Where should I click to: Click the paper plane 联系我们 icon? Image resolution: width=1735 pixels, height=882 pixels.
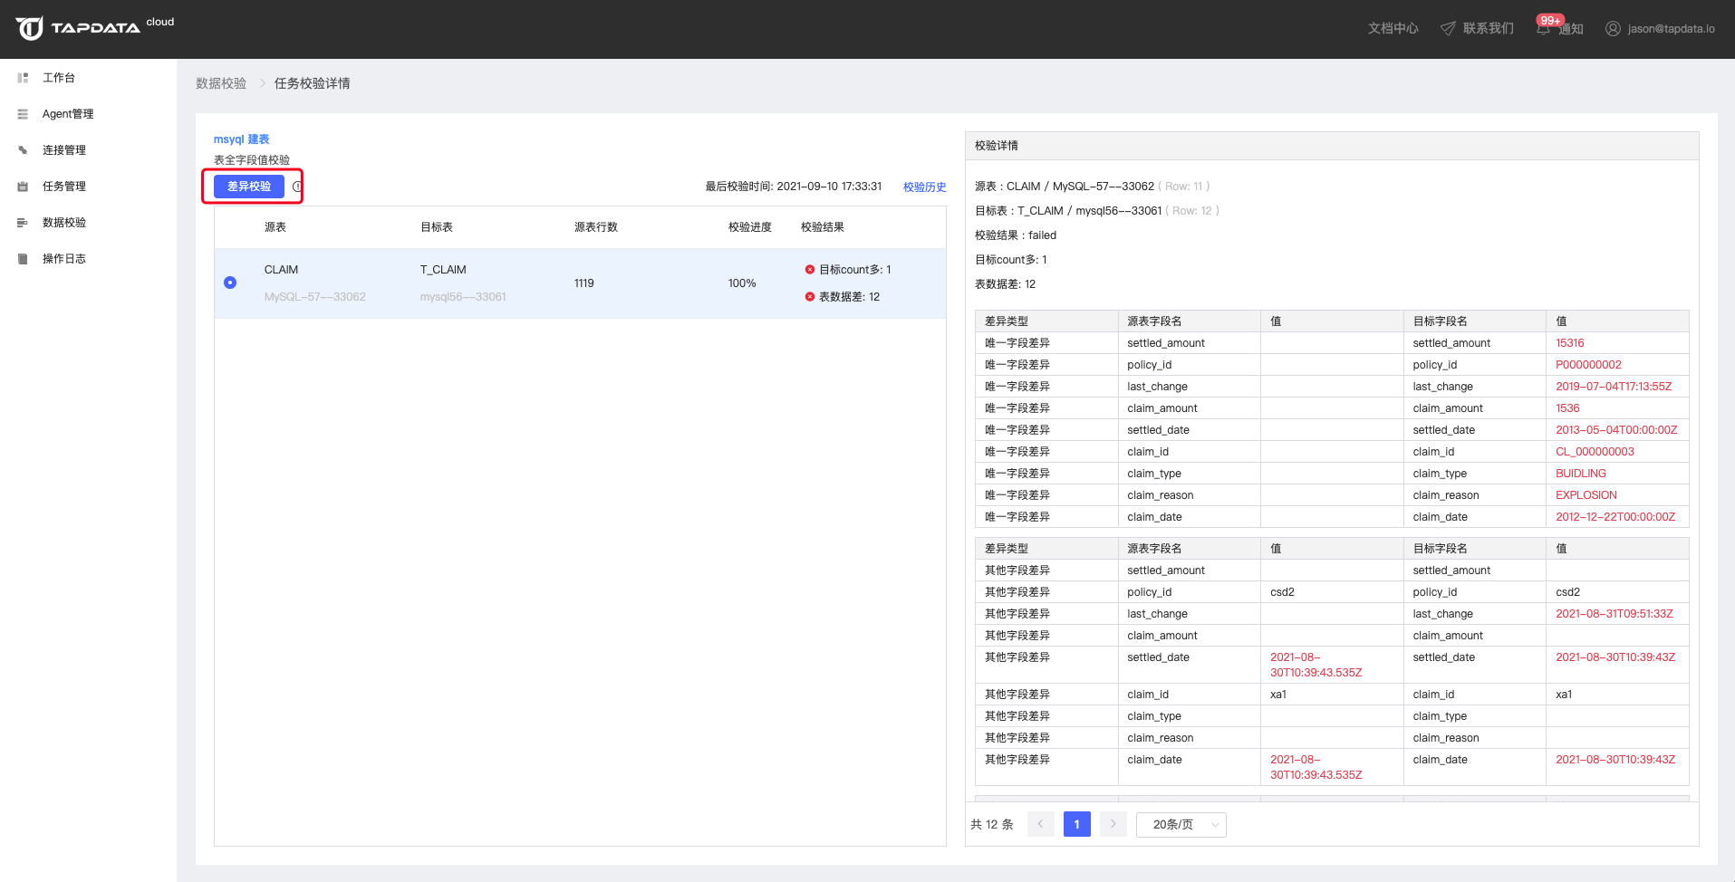click(1448, 28)
